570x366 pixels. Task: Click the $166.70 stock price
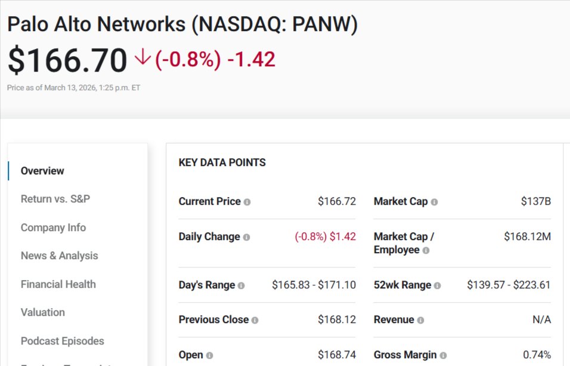click(x=66, y=58)
